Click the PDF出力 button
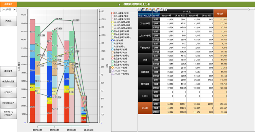Viewport: 255px width, 132px height. point(8,92)
